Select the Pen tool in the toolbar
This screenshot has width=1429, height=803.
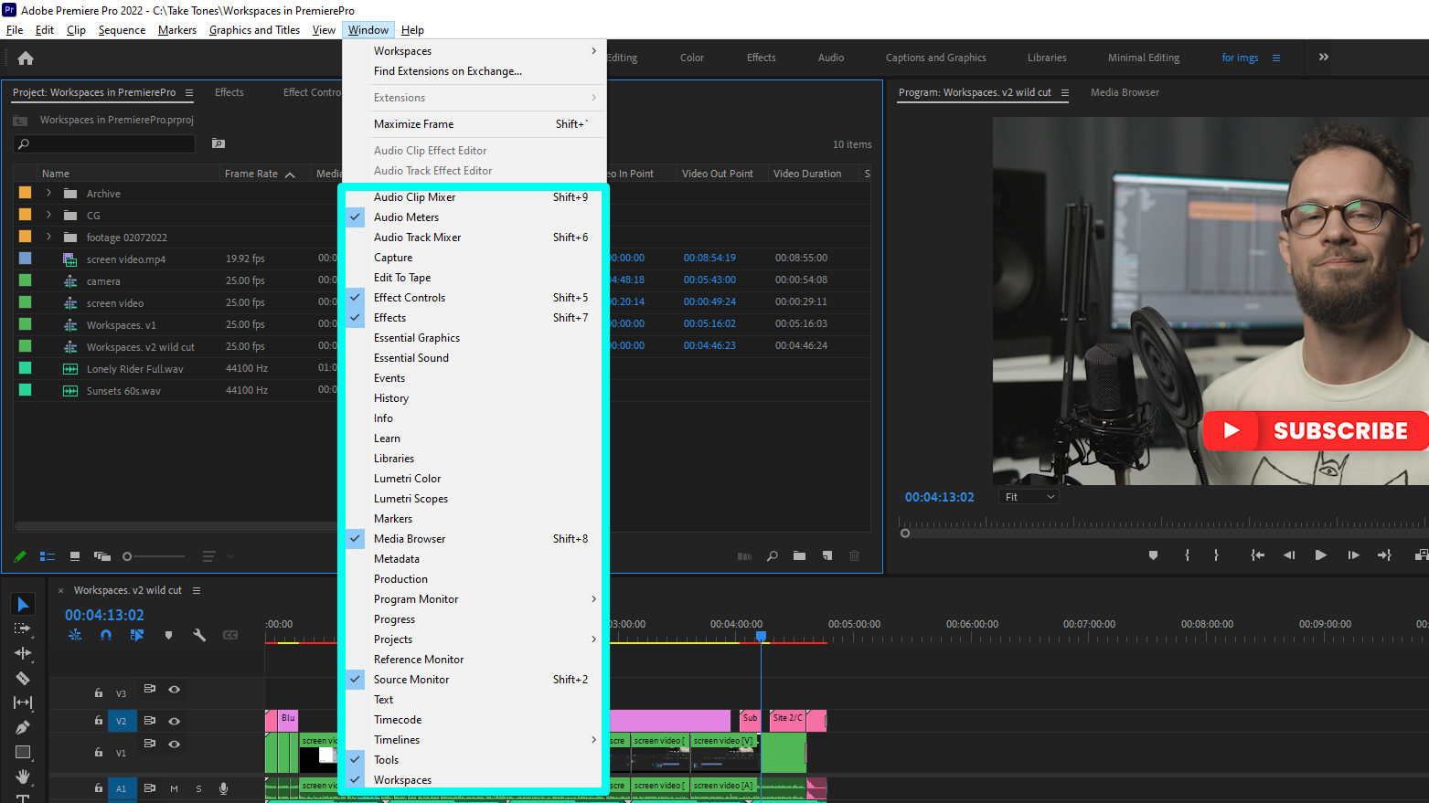coord(23,727)
